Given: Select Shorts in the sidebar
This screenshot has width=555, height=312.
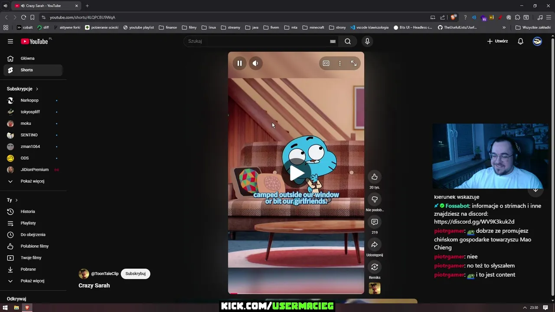Looking at the screenshot, I should tap(33, 70).
